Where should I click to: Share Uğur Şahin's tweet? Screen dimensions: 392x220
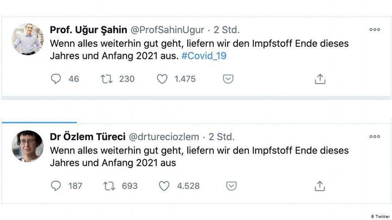[320, 79]
